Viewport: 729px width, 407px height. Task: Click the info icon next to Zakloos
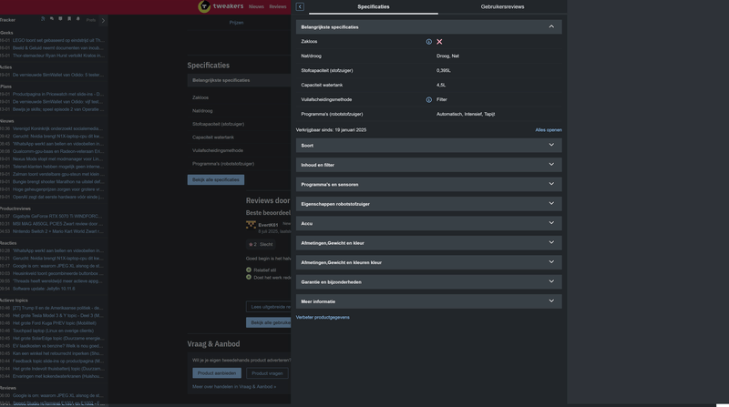[429, 42]
